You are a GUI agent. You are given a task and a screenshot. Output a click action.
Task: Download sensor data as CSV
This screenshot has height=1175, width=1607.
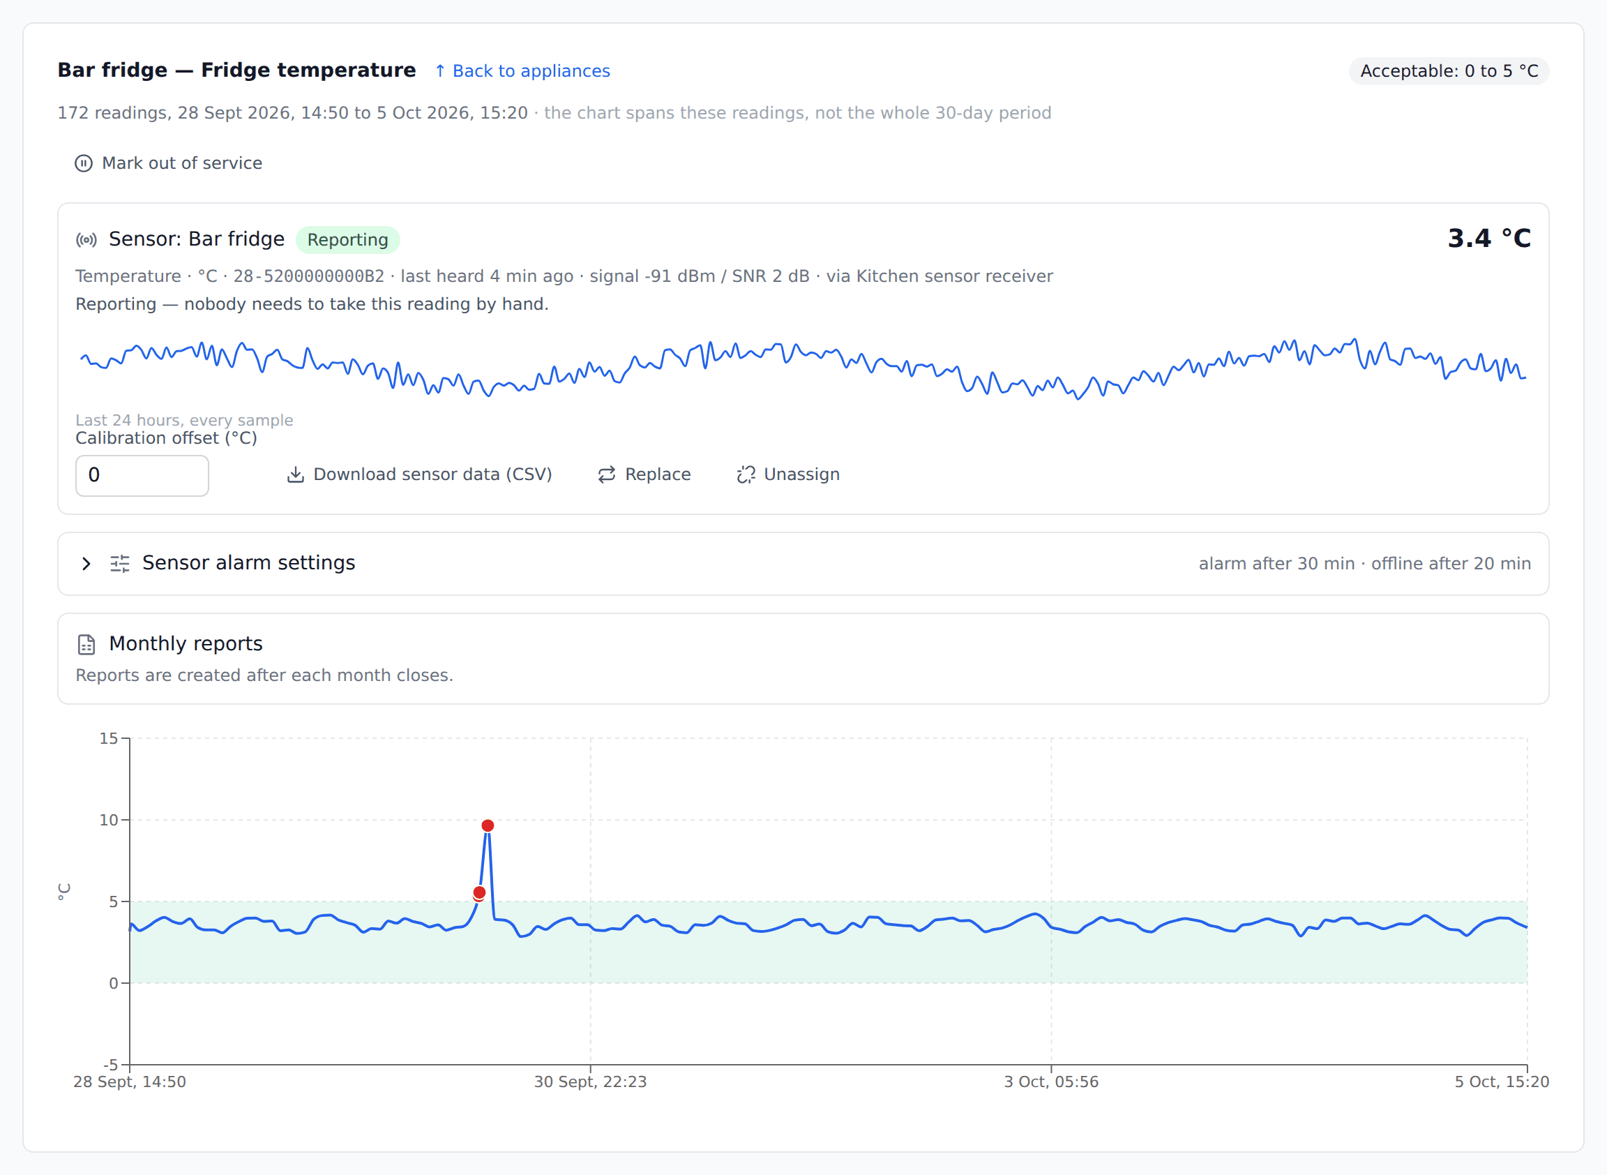(x=419, y=474)
